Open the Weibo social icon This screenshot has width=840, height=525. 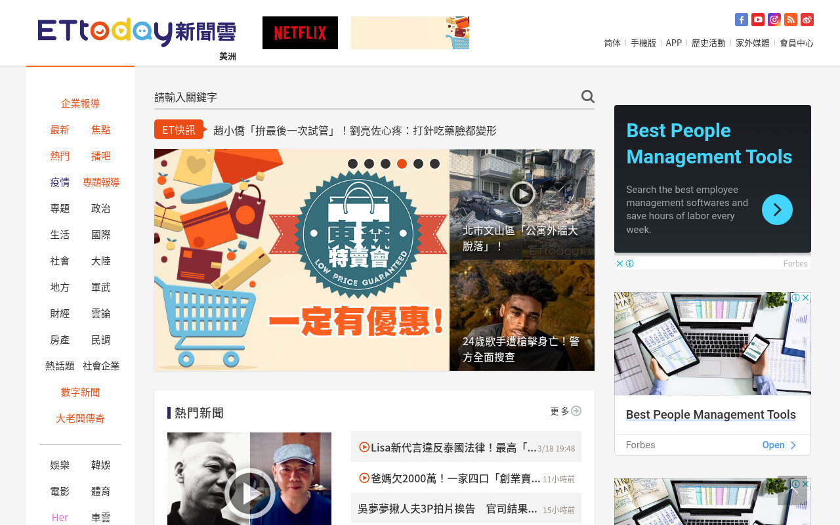point(807,20)
